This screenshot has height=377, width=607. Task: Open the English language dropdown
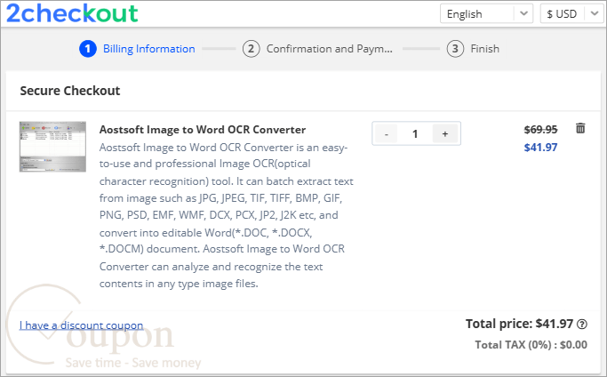tap(486, 13)
